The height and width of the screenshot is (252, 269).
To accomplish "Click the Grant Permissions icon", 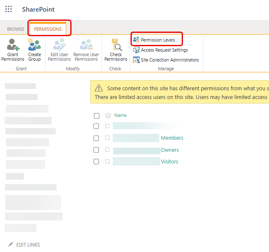I will [x=13, y=45].
